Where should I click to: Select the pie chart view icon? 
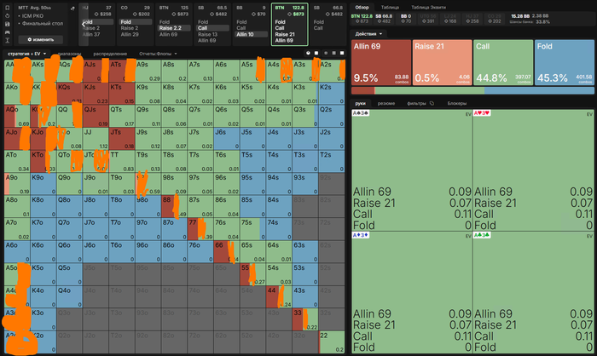pyautogui.click(x=308, y=54)
